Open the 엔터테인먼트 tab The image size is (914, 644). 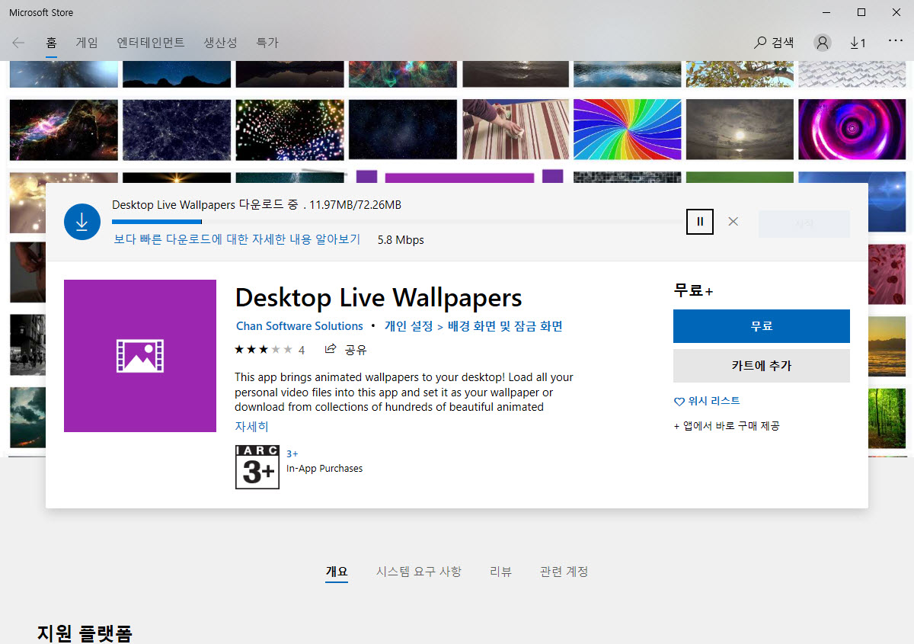pyautogui.click(x=151, y=43)
